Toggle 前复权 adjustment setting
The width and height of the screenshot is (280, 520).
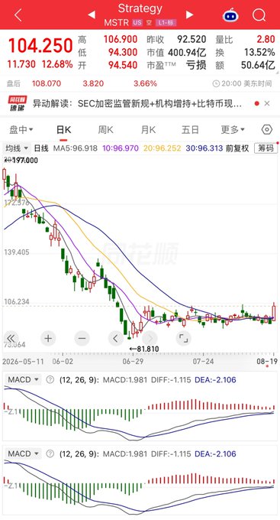(x=237, y=148)
